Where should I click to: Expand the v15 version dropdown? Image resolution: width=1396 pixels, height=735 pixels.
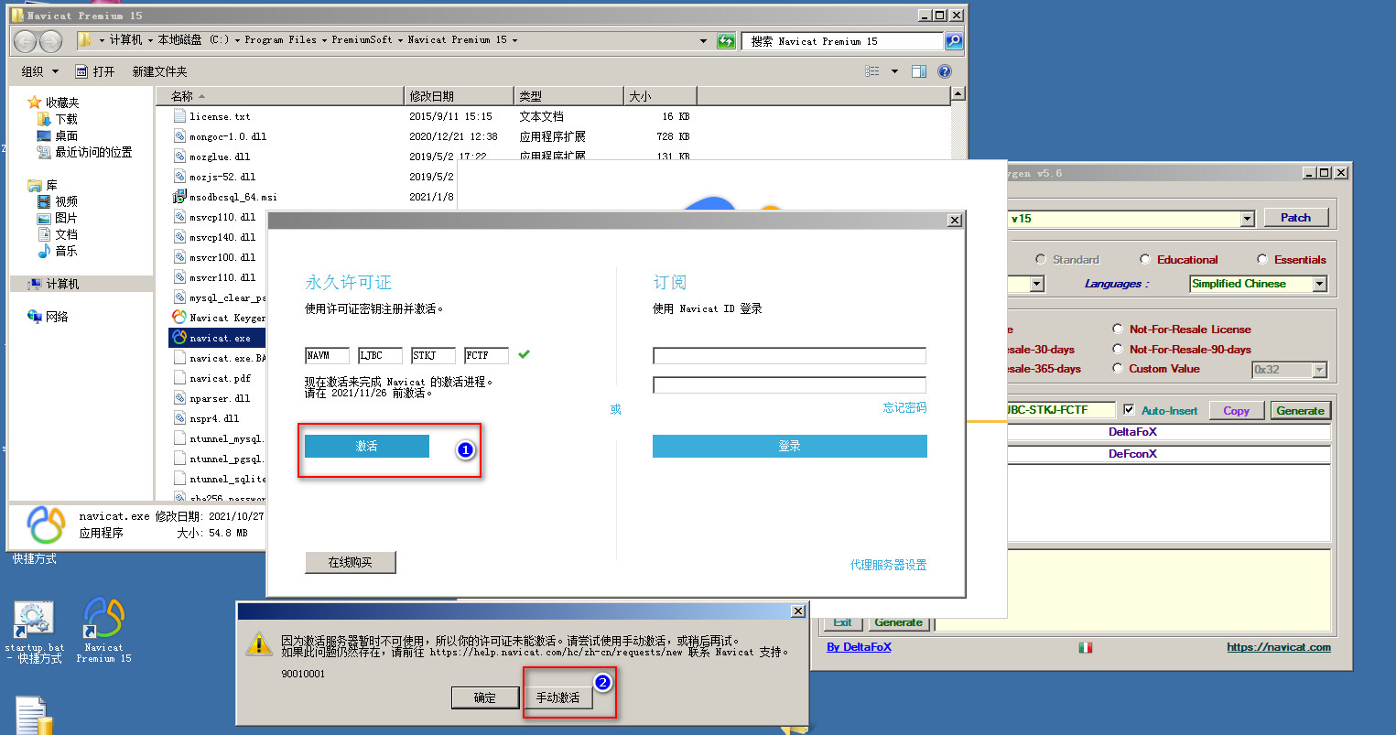click(1247, 219)
